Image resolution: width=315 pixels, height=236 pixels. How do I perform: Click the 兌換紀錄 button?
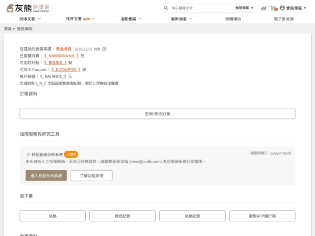192,216
